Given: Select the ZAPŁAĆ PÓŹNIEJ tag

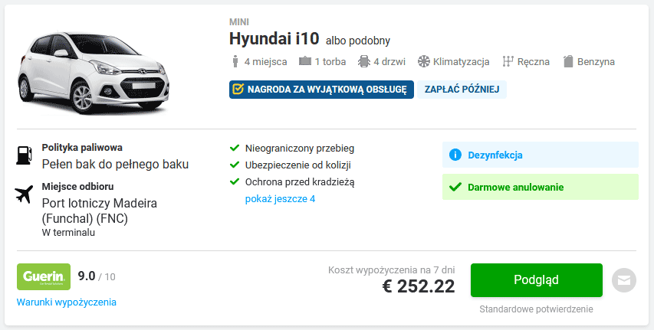Looking at the screenshot, I should [x=462, y=90].
